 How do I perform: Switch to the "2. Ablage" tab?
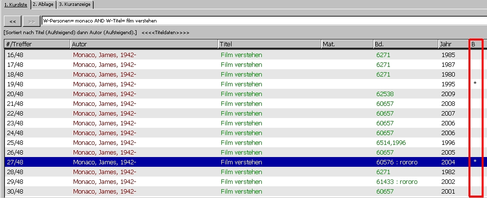click(x=42, y=4)
